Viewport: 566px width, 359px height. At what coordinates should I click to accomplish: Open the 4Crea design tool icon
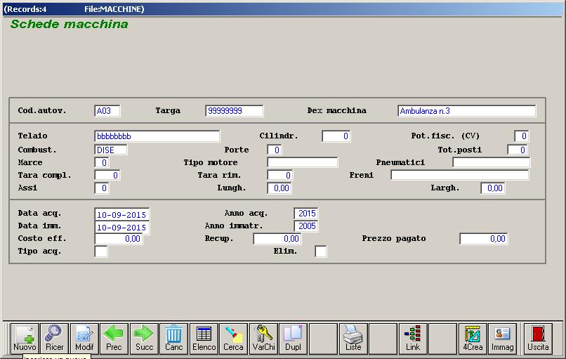[473, 338]
